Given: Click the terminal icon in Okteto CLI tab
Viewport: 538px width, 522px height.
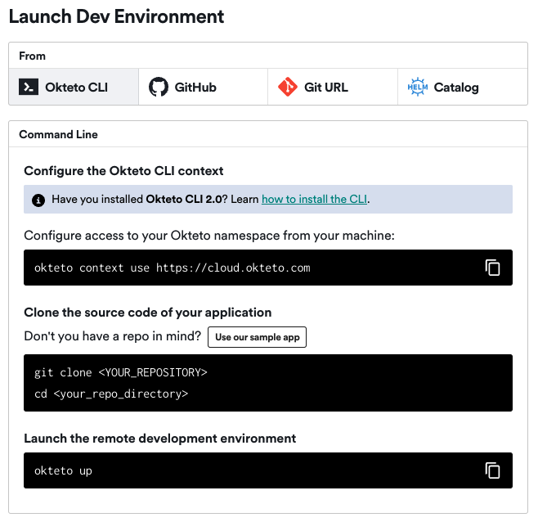Looking at the screenshot, I should pyautogui.click(x=29, y=88).
